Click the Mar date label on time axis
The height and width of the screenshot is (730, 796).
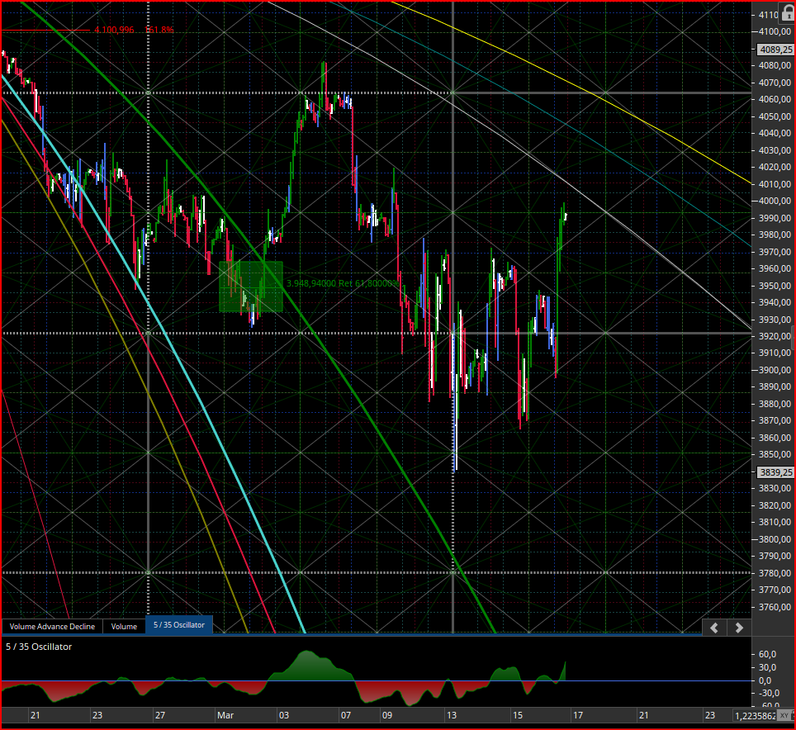tap(225, 715)
